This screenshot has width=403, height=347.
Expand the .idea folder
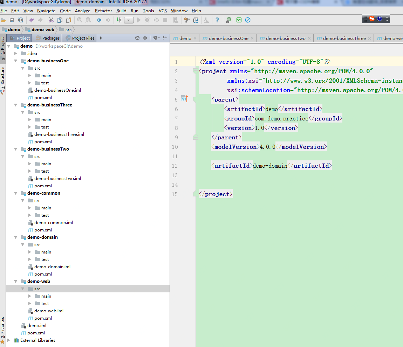(x=16, y=54)
